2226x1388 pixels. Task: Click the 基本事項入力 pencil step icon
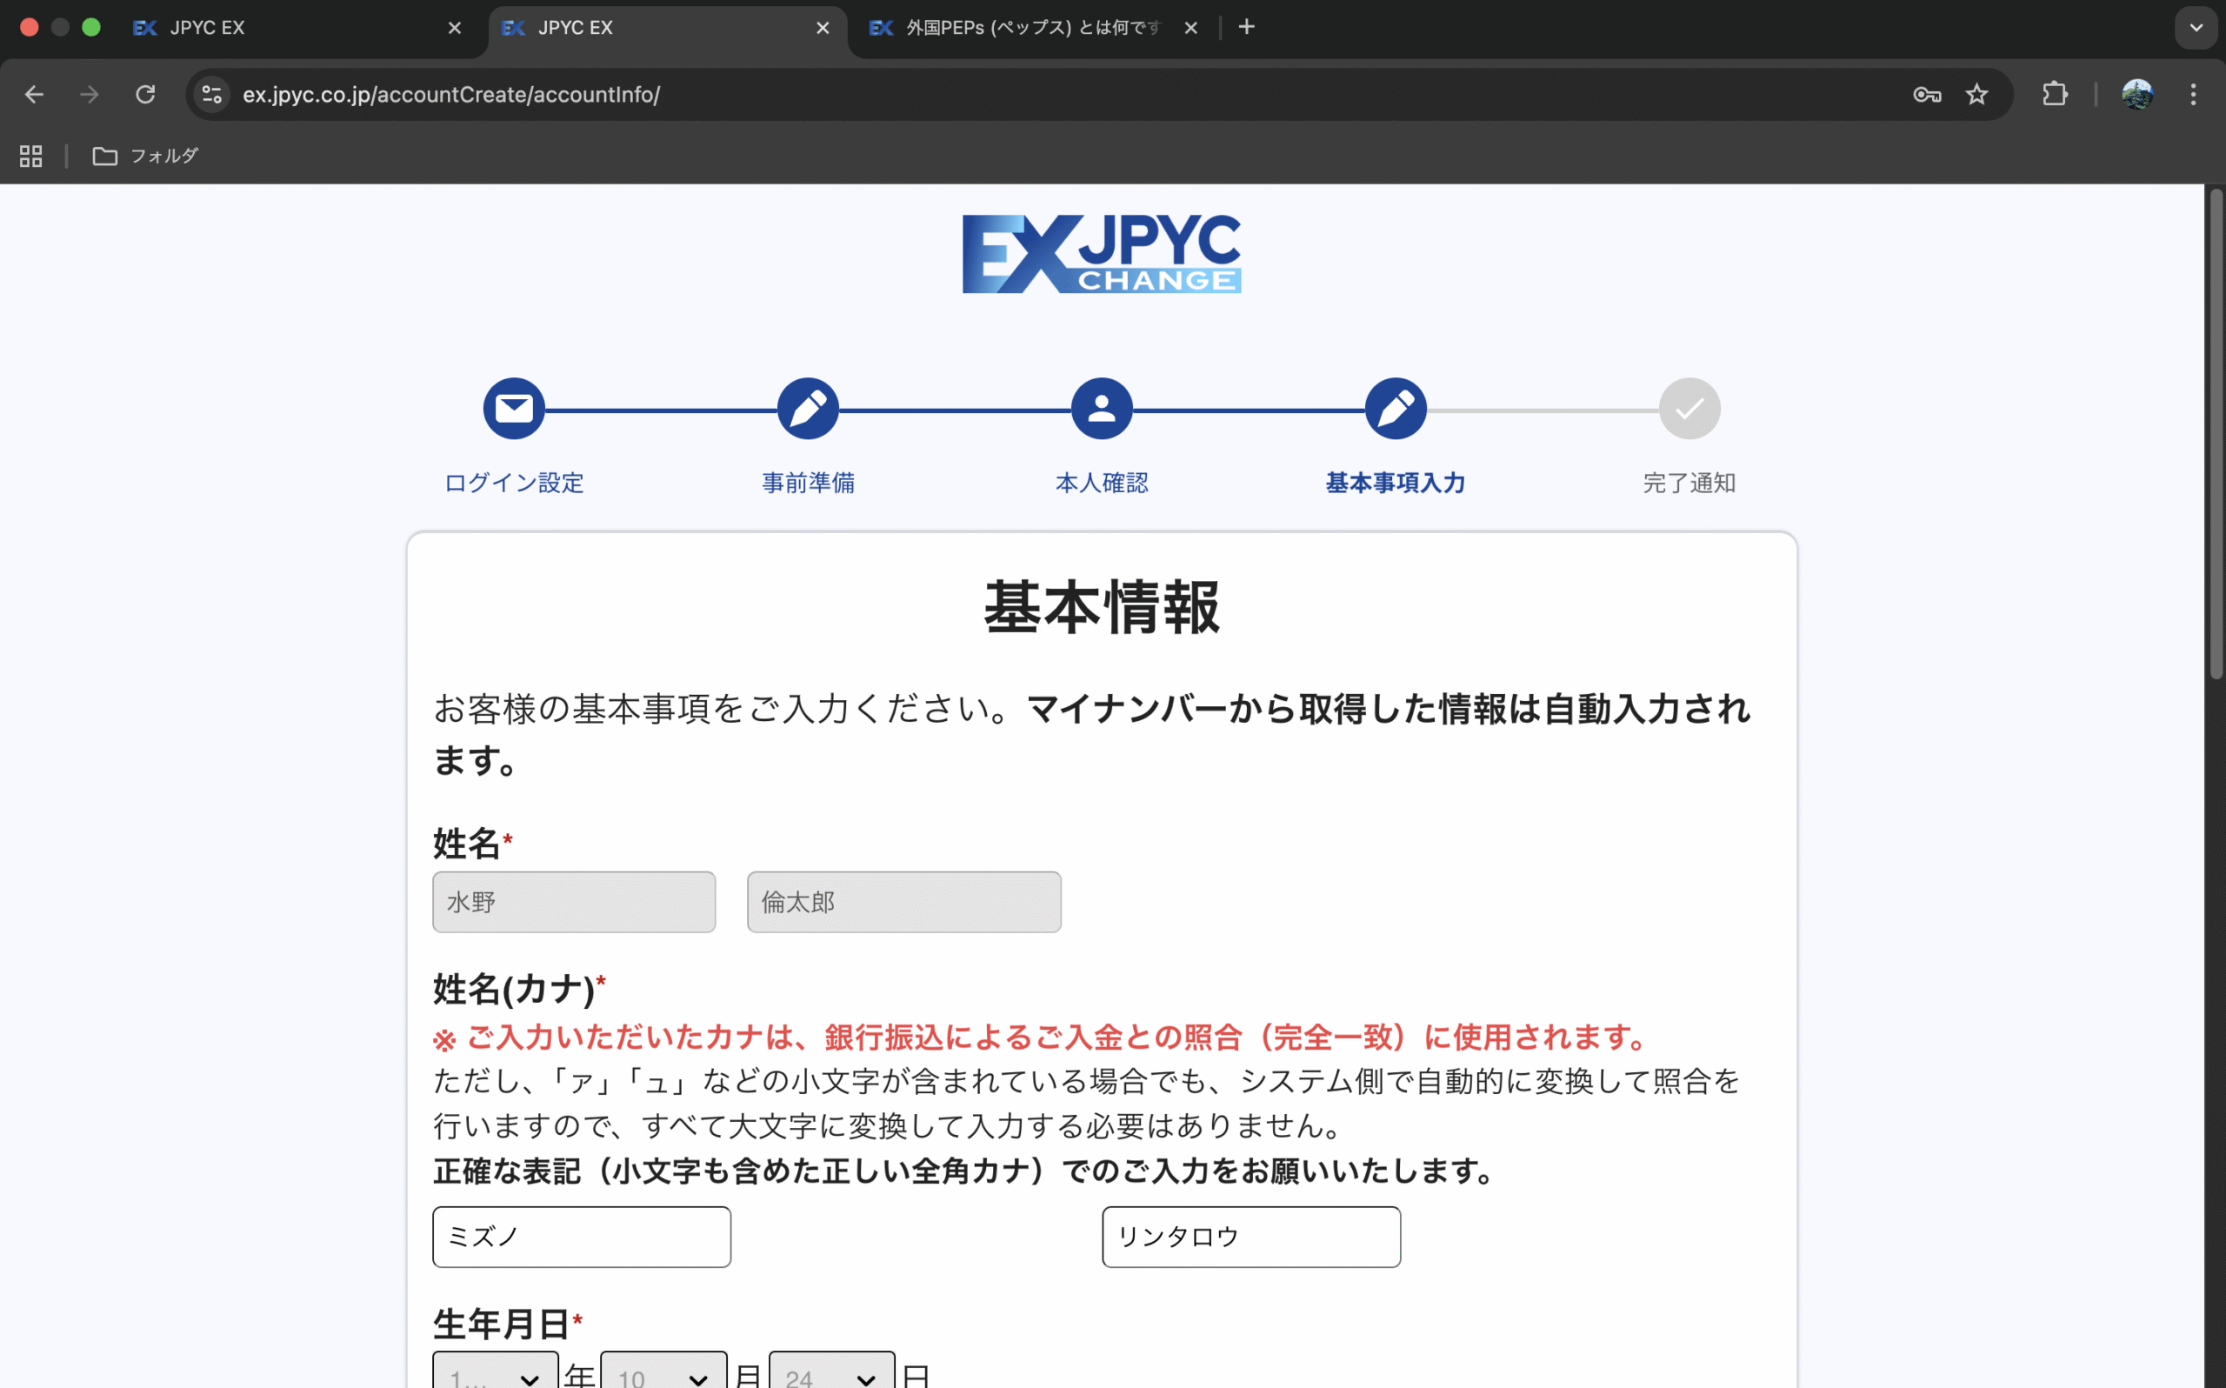click(x=1395, y=409)
